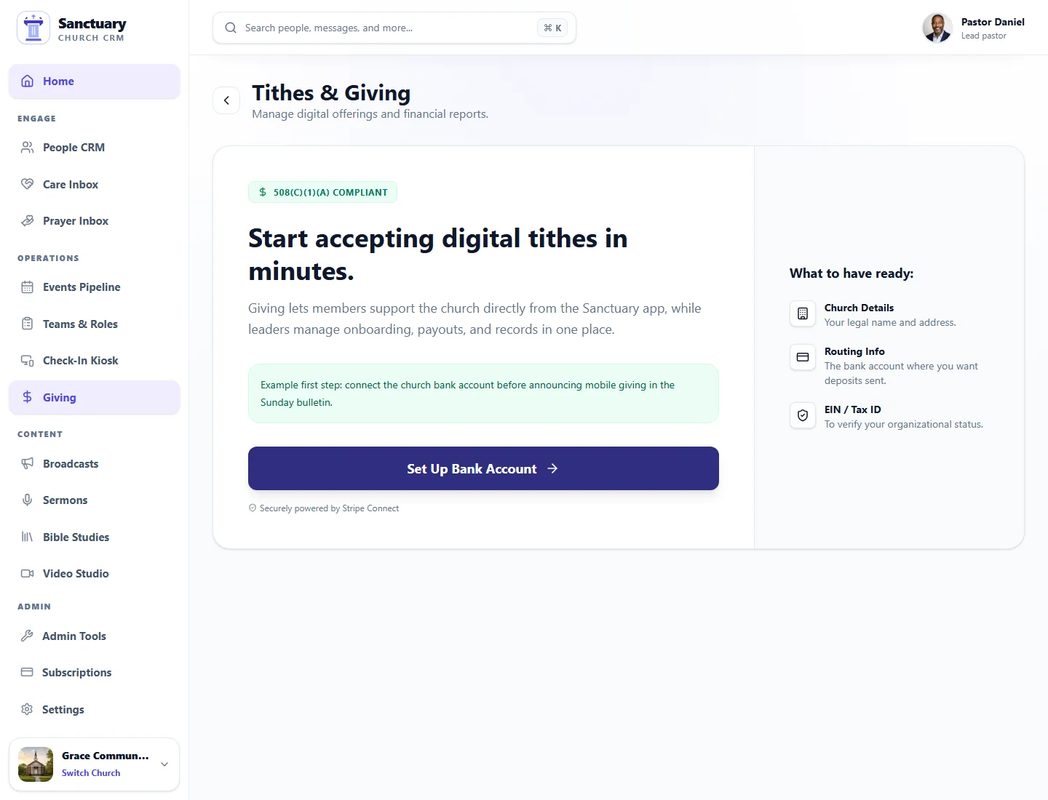Click the Bible Studies library icon
This screenshot has width=1048, height=800.
[x=27, y=537]
